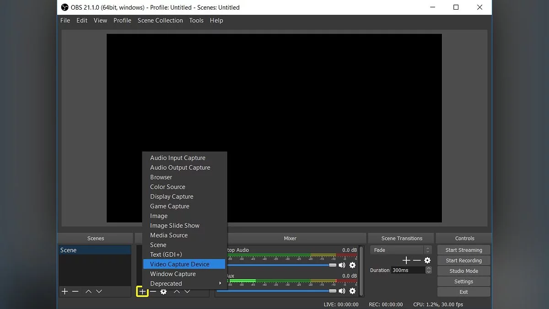Mute Mic/Aux speaker icon
Image resolution: width=549 pixels, height=309 pixels.
342,291
